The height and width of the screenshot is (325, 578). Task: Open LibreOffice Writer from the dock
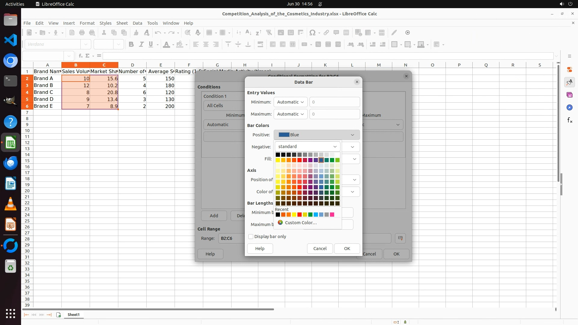11,184
